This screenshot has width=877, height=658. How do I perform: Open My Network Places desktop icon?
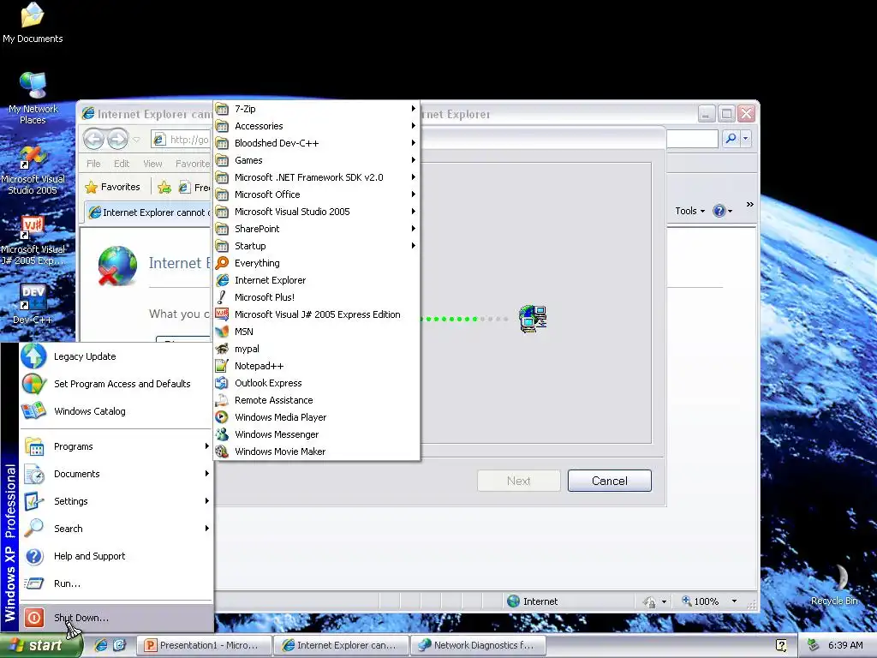coord(33,99)
